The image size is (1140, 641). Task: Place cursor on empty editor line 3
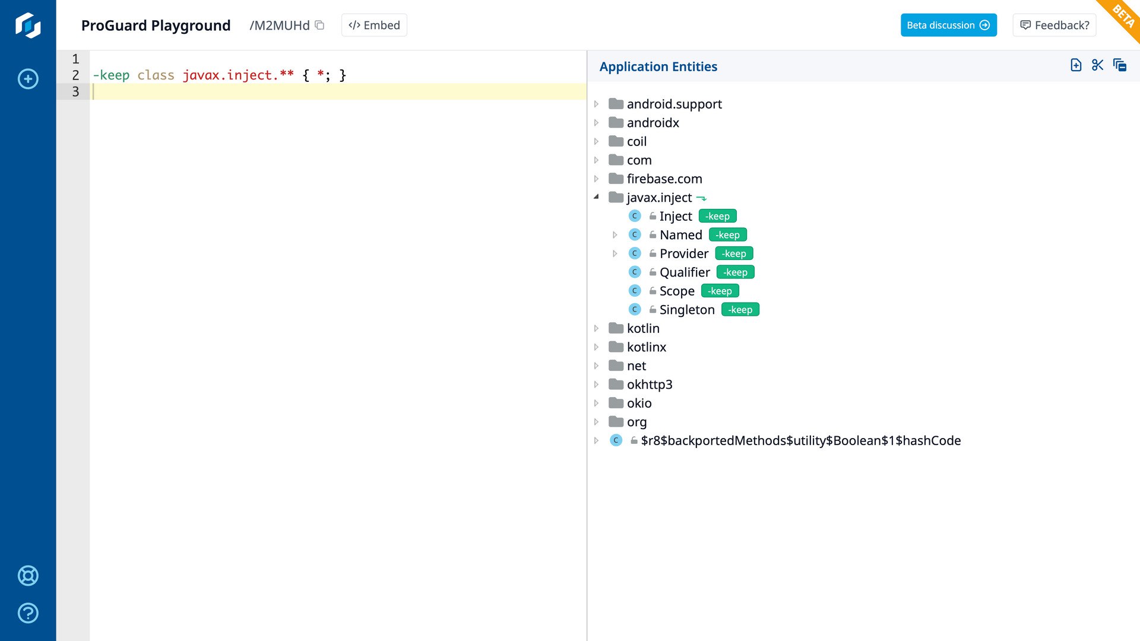tap(338, 91)
